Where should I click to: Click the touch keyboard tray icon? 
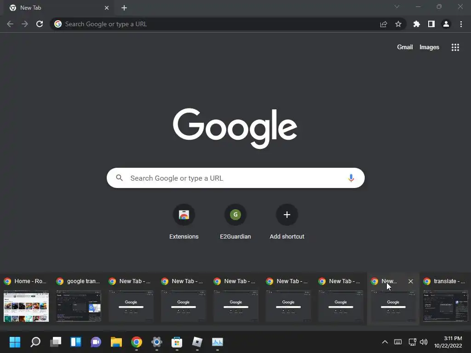[398, 342]
